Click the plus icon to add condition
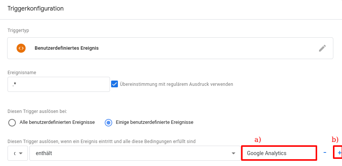 click(x=339, y=153)
